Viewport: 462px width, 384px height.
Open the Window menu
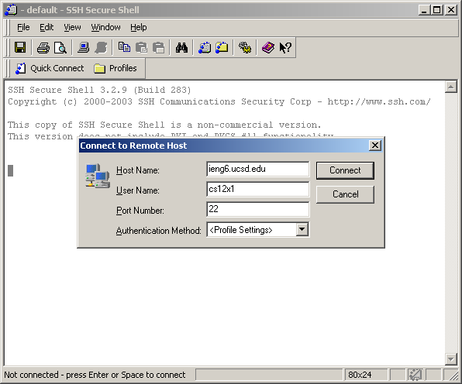click(105, 27)
